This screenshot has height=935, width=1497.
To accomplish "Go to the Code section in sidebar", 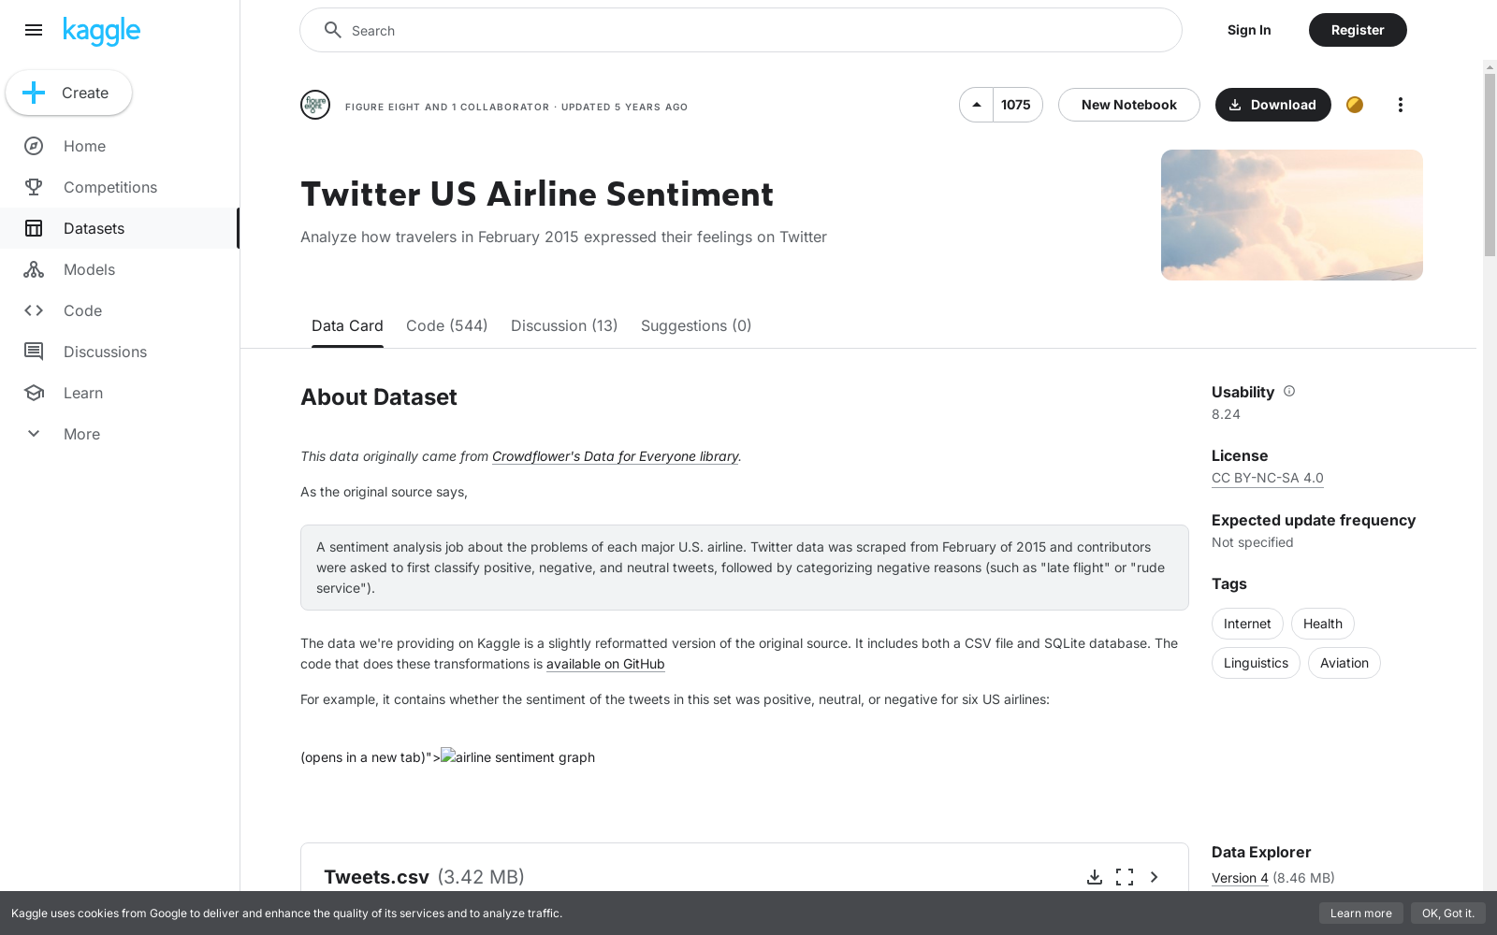I will click(x=82, y=310).
